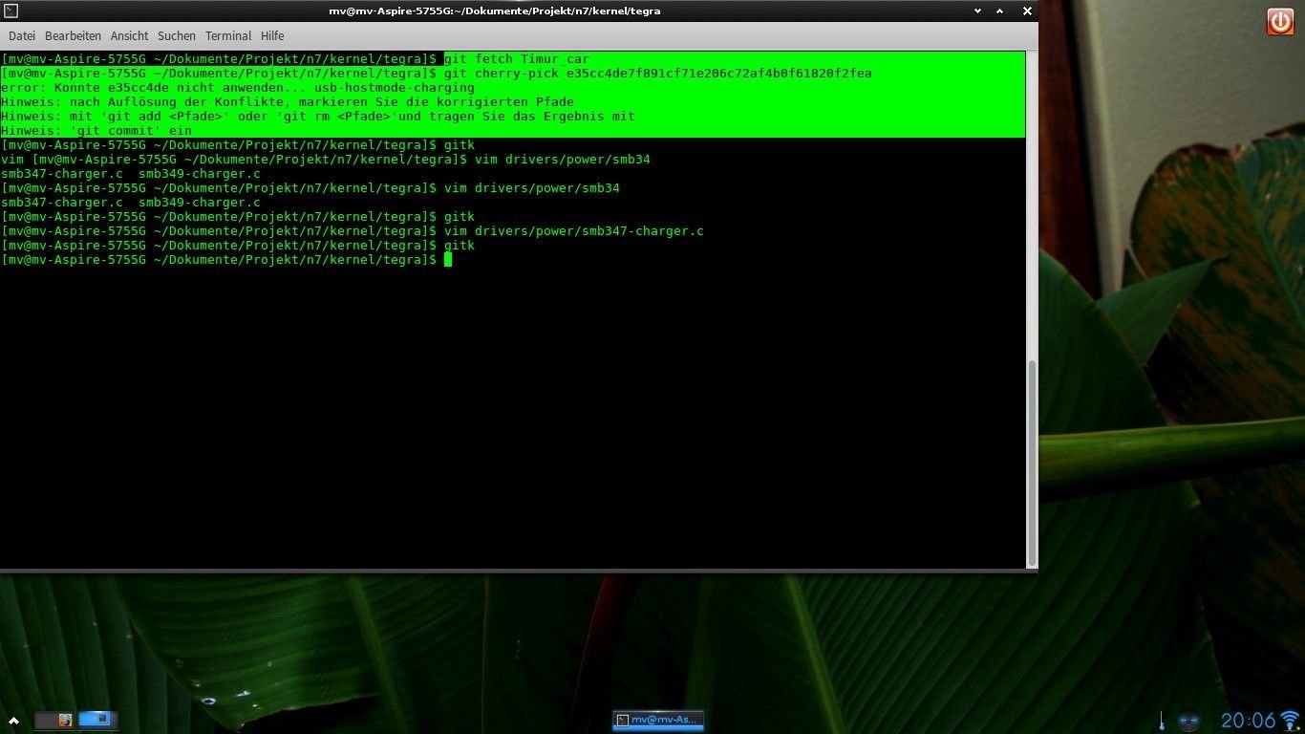Viewport: 1305px width, 734px height.
Task: Close the terminal window
Action: click(x=1027, y=11)
